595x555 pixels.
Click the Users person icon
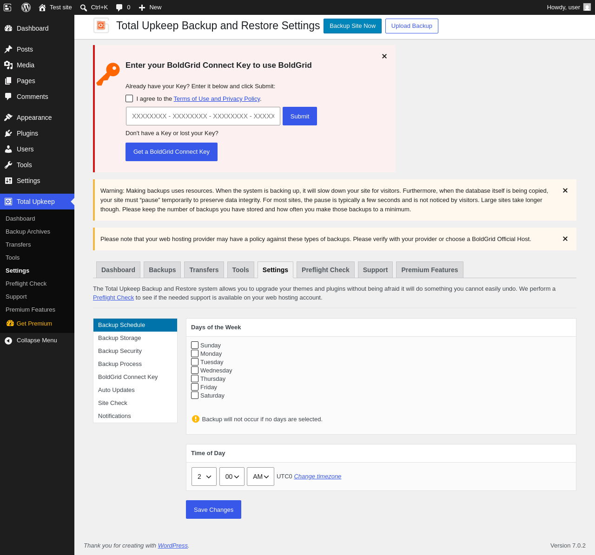(x=8, y=149)
